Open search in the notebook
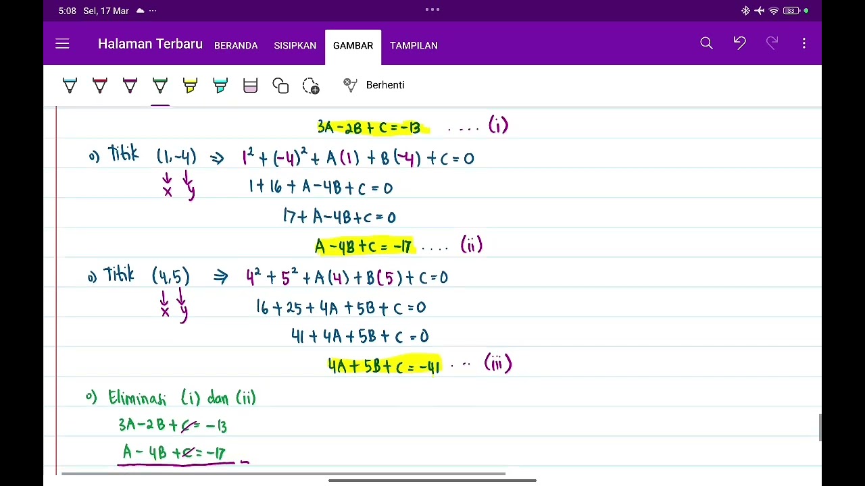The width and height of the screenshot is (865, 486). click(x=706, y=44)
